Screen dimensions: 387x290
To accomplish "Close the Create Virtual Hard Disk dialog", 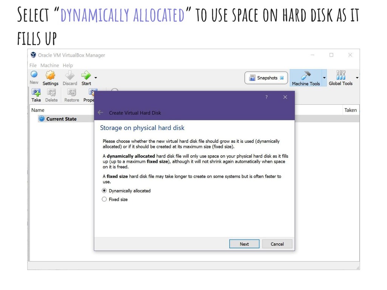I will click(285, 97).
